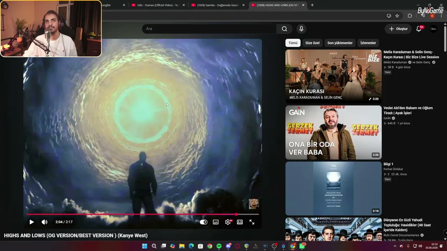The width and height of the screenshot is (447, 251).
Task: Open the taskbar clock and date
Action: (432, 246)
